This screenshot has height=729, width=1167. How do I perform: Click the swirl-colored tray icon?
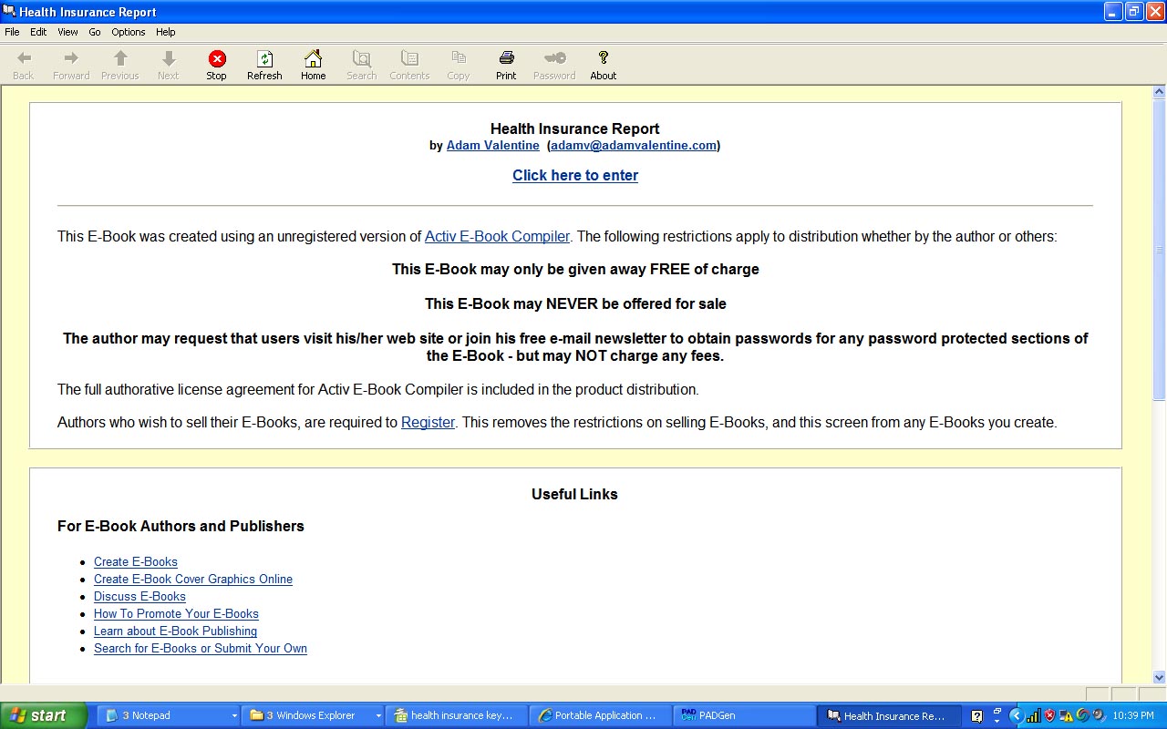[1083, 716]
